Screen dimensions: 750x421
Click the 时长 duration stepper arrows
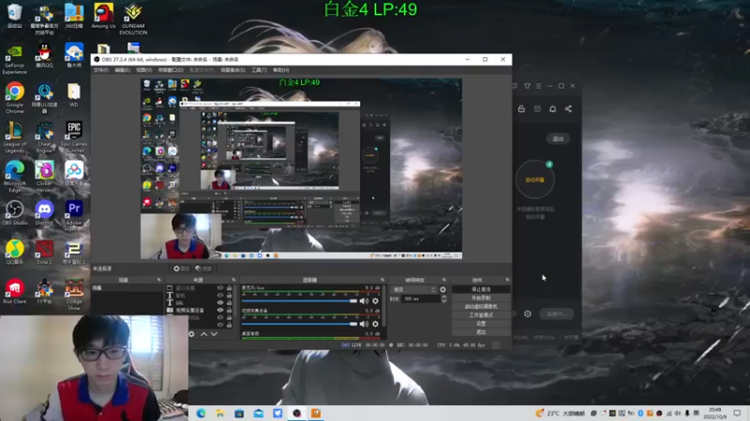pyautogui.click(x=443, y=298)
